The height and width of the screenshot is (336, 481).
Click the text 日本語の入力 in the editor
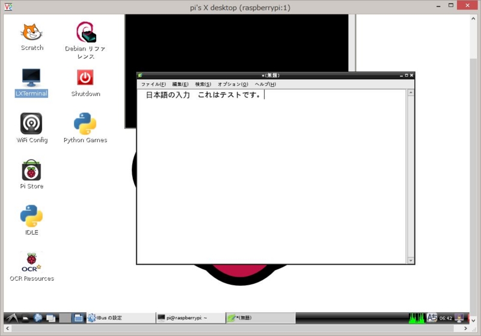click(168, 95)
